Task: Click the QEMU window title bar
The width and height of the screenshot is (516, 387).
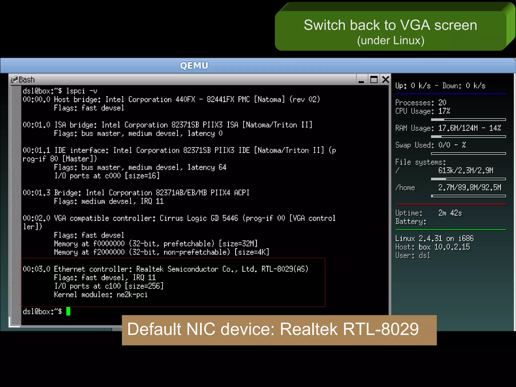Action: 258,66
